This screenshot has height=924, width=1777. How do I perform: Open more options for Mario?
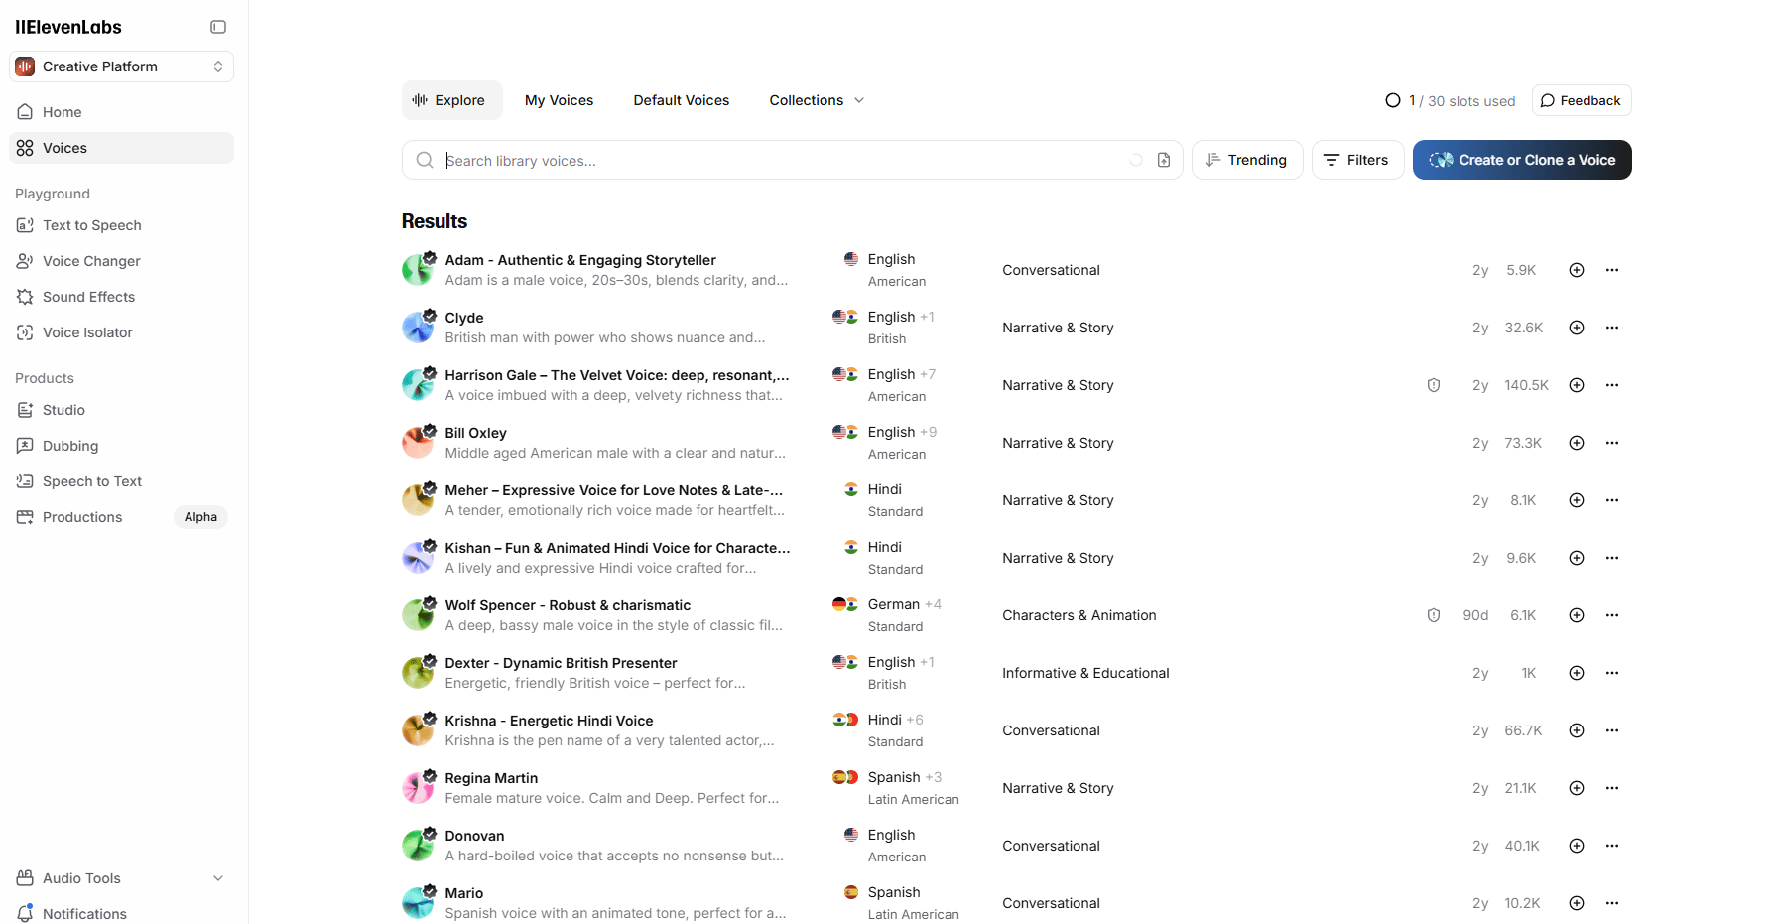1612,903
